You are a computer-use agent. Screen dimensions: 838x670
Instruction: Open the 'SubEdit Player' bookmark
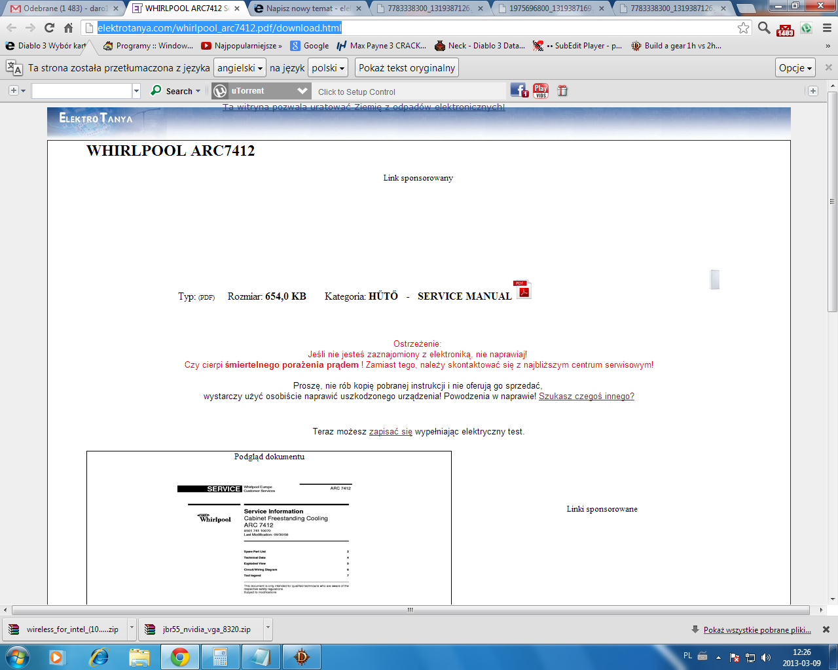coord(577,46)
